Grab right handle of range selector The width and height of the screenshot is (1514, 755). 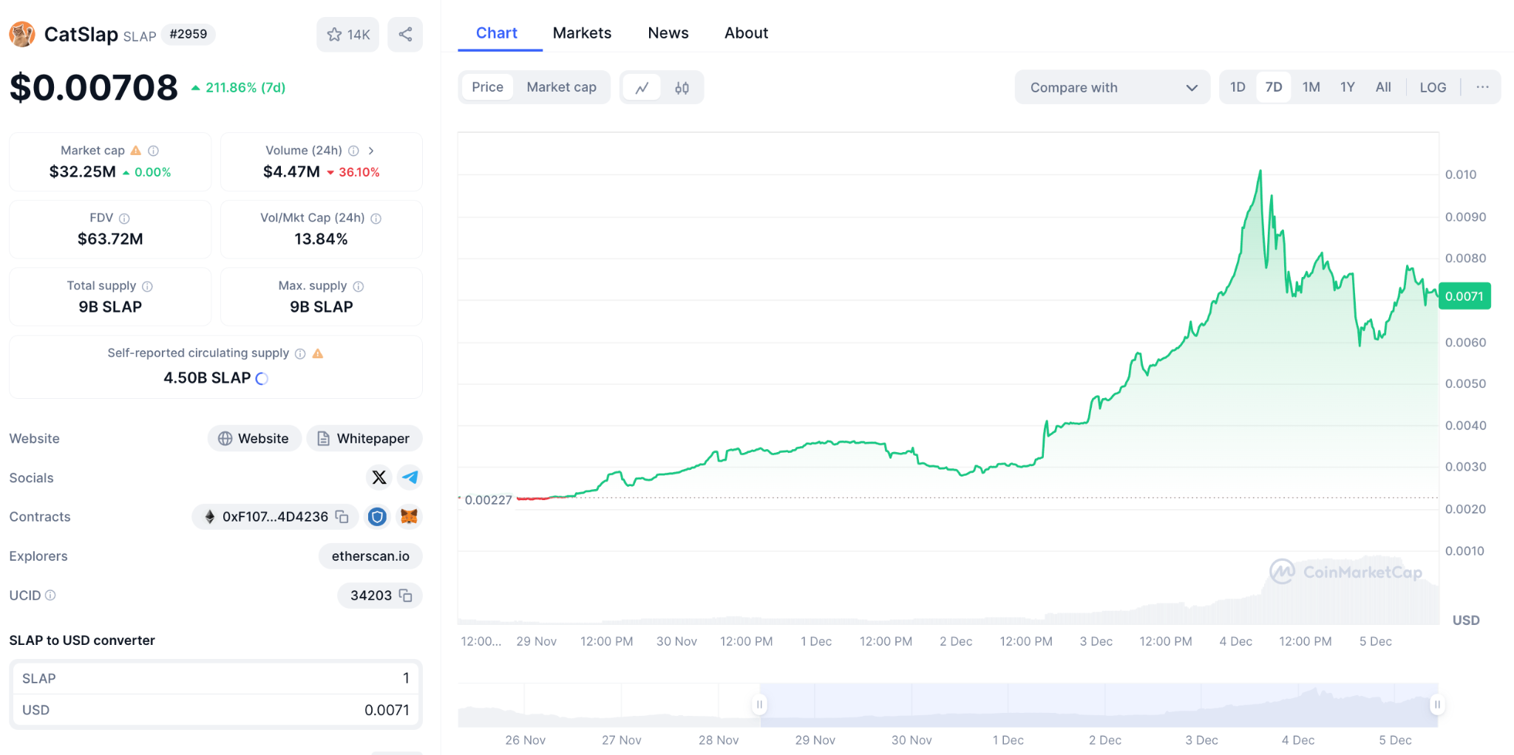(x=1437, y=704)
